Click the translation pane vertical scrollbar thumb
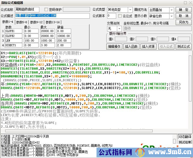The image size is (193, 158). coord(174,141)
